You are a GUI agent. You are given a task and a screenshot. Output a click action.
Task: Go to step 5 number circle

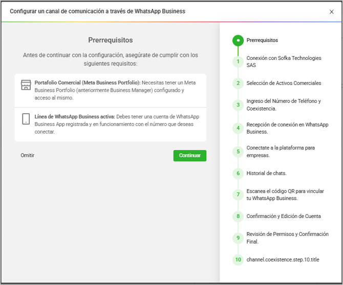coord(238,151)
